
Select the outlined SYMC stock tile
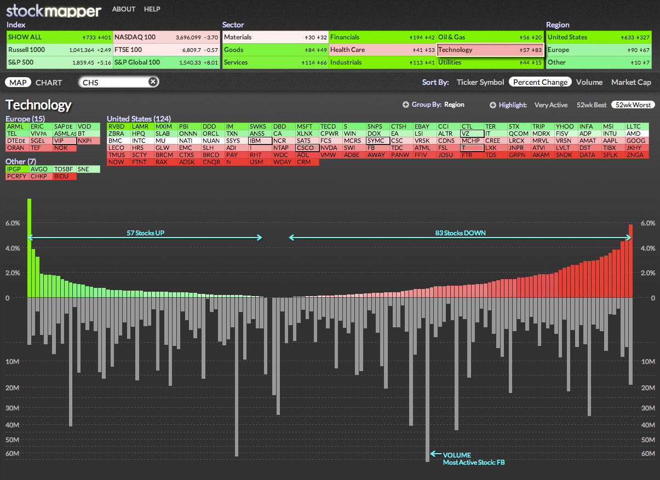[x=378, y=141]
